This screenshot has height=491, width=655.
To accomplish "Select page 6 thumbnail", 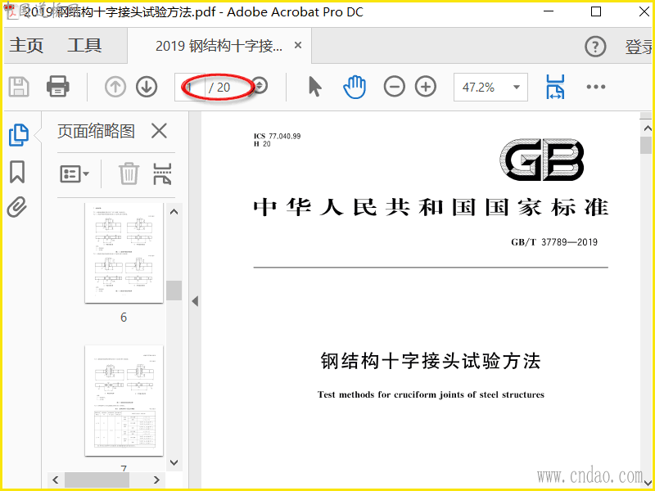I will pyautogui.click(x=124, y=253).
